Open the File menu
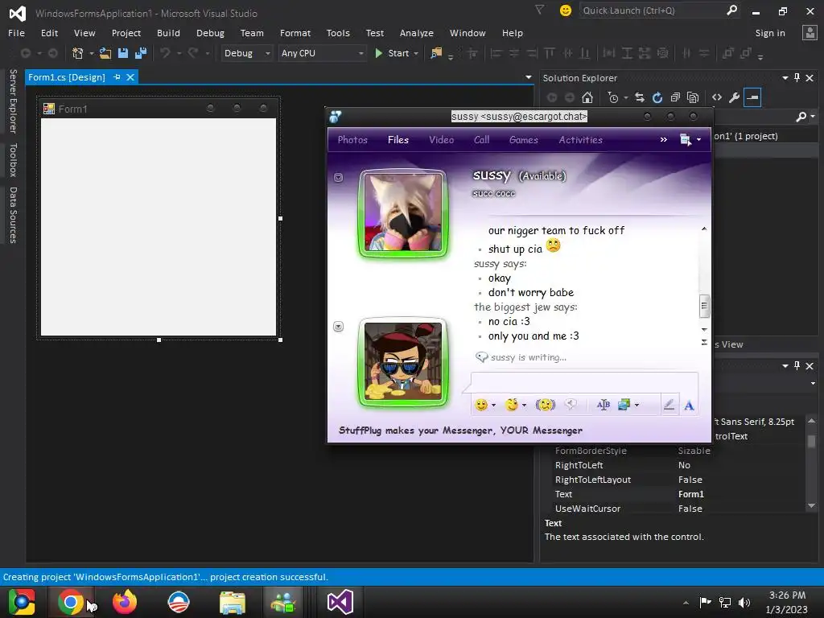The image size is (824, 618). click(x=16, y=33)
